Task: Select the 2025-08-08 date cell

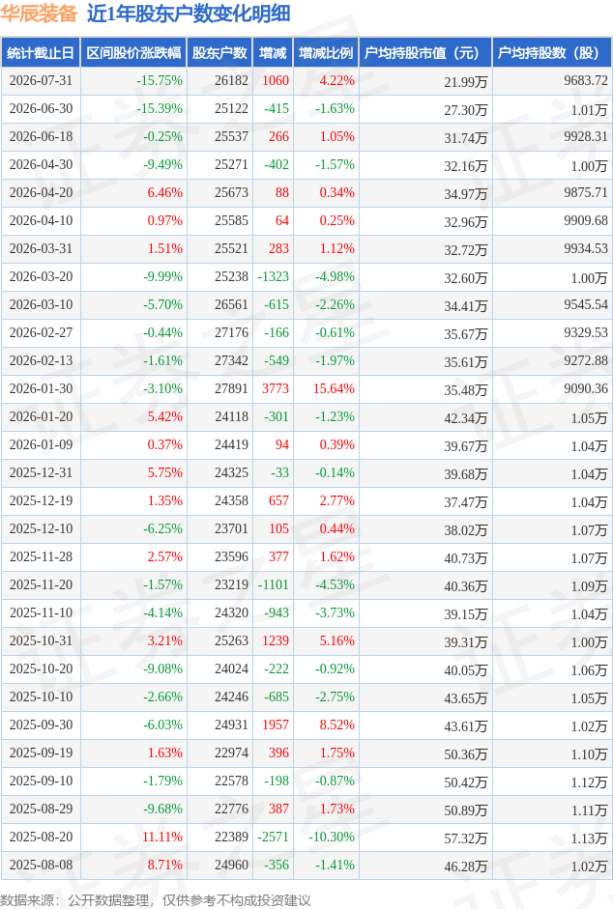Action: pyautogui.click(x=41, y=865)
